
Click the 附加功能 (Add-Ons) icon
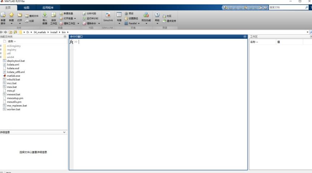pos(146,15)
